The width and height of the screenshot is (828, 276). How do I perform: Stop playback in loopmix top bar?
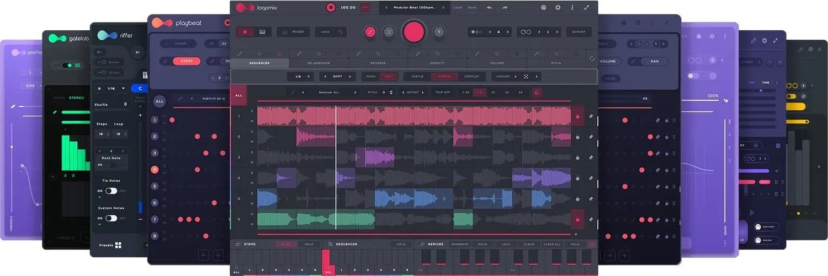pos(331,7)
